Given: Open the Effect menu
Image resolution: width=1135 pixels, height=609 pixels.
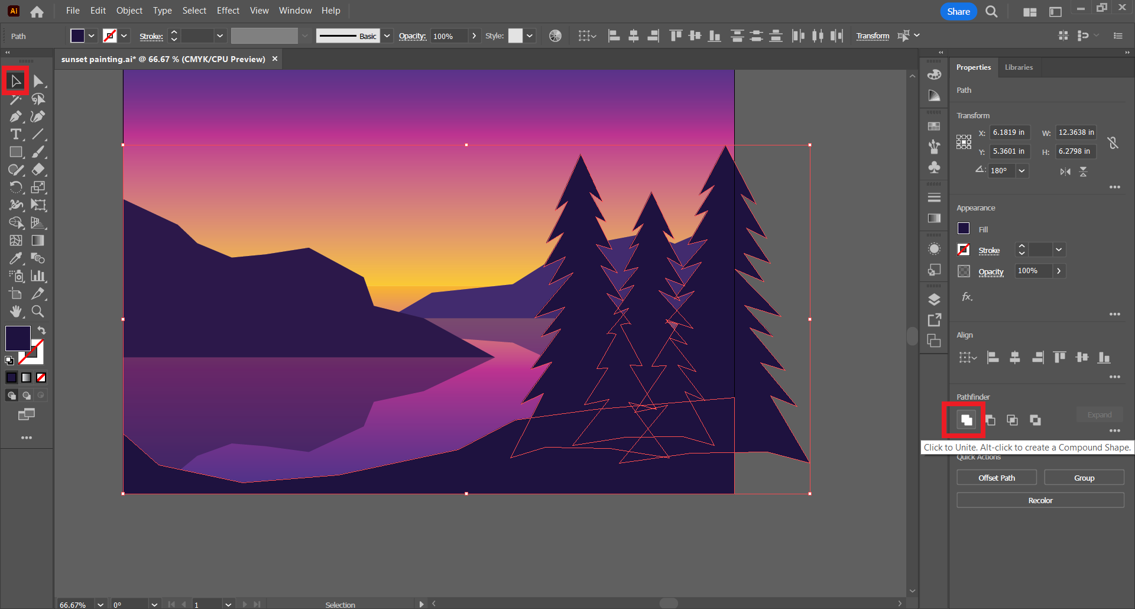Looking at the screenshot, I should pyautogui.click(x=228, y=11).
